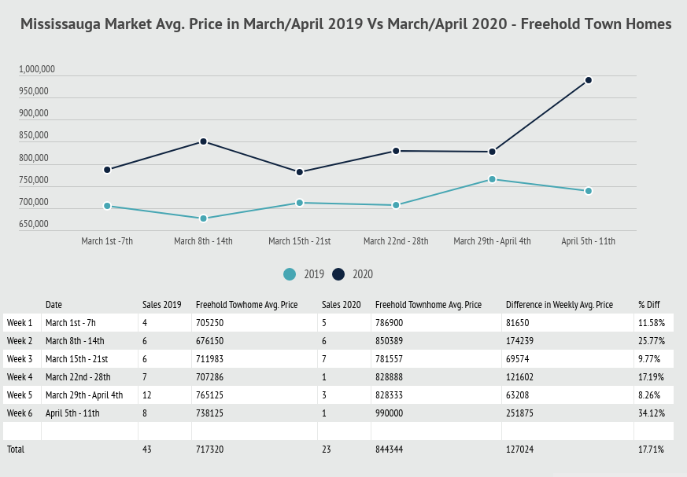Screen dimensions: 687x477
Task: Click the total 2019 sales value 43
Action: 147,449
